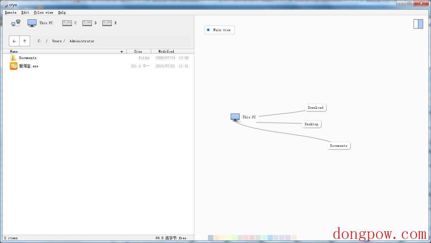431x243 pixels.
Task: Pick the light green color swatch
Action: 234,238
